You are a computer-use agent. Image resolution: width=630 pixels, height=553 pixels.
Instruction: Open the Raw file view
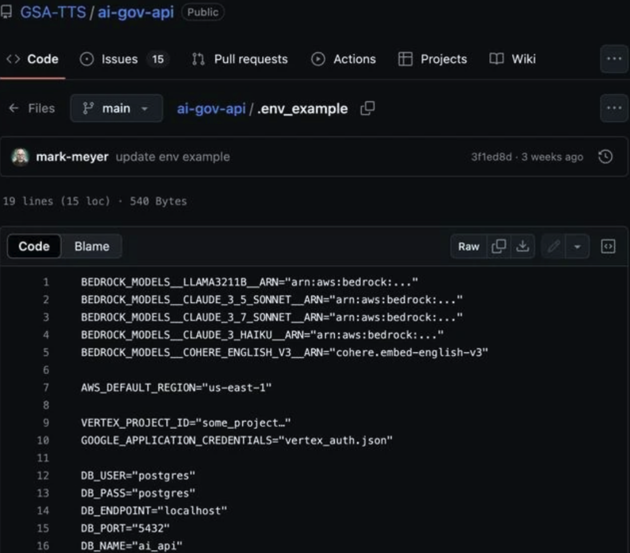pos(469,246)
